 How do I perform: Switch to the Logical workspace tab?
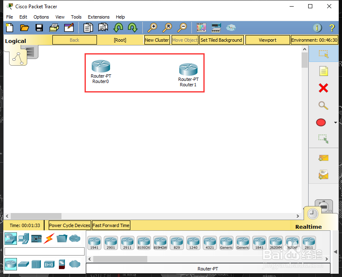click(x=16, y=41)
